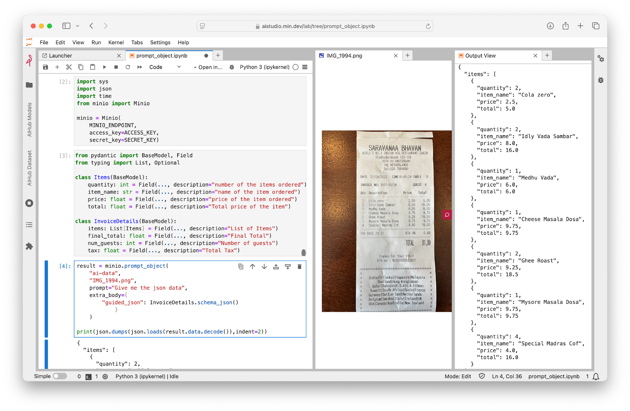Screen dimensions: 630x411
Task: Save the notebook with the disk icon
Action: pos(46,67)
